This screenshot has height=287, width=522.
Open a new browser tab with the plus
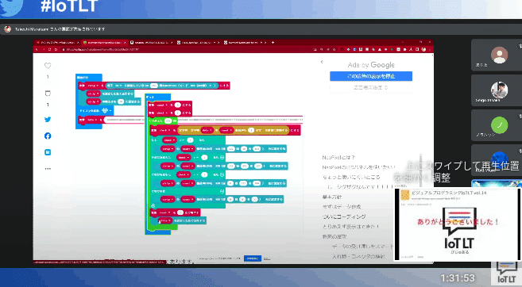273,43
